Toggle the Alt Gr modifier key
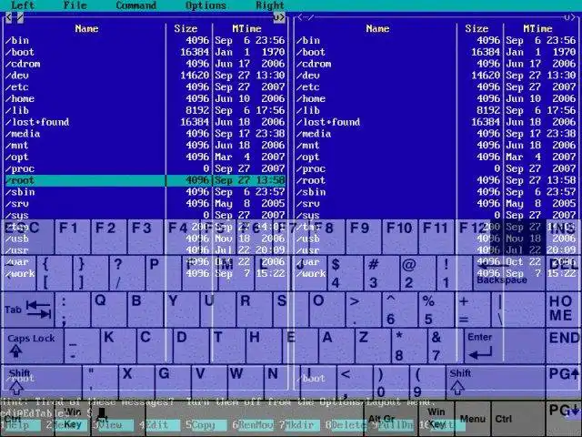582x437 pixels. point(391,419)
